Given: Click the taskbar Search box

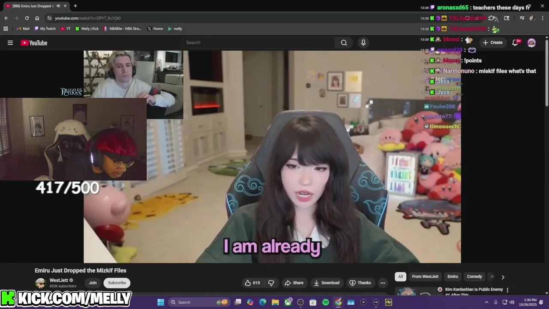Looking at the screenshot, I should (x=199, y=302).
